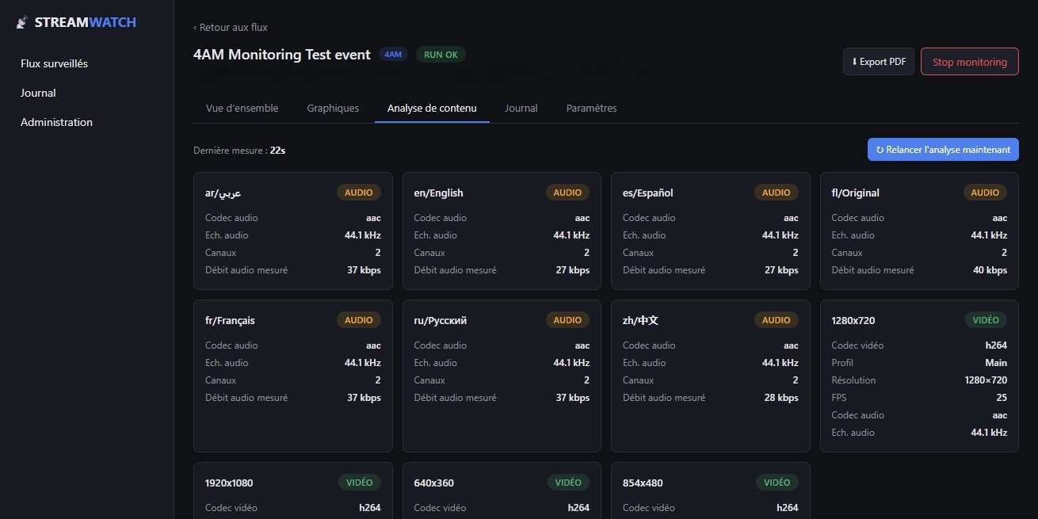Screen dimensions: 1038x519
Task: Click the AUDIO badge on zh/中文 card
Action: click(x=777, y=320)
